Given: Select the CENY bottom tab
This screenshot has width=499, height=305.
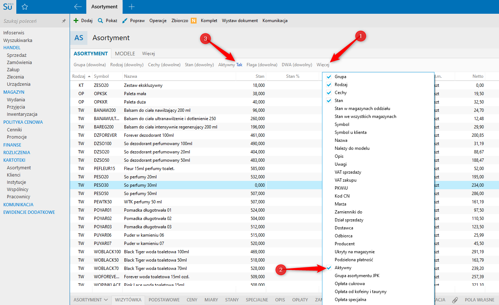Looking at the screenshot, I should point(192,300).
